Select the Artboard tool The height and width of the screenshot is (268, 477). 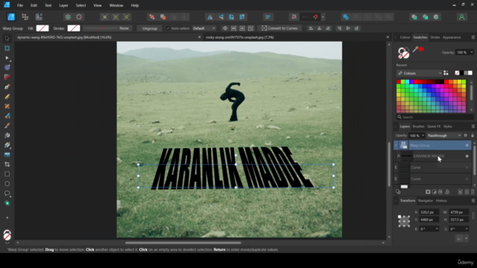point(7,48)
